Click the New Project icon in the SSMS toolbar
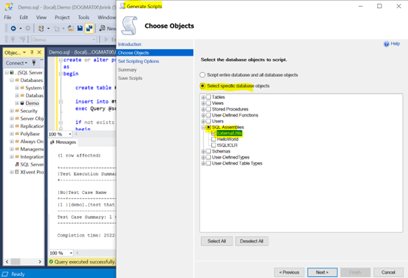408x278 pixels. point(41,28)
